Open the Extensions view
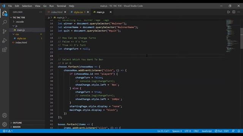Viewport: 243px width, 136px height. (5, 49)
